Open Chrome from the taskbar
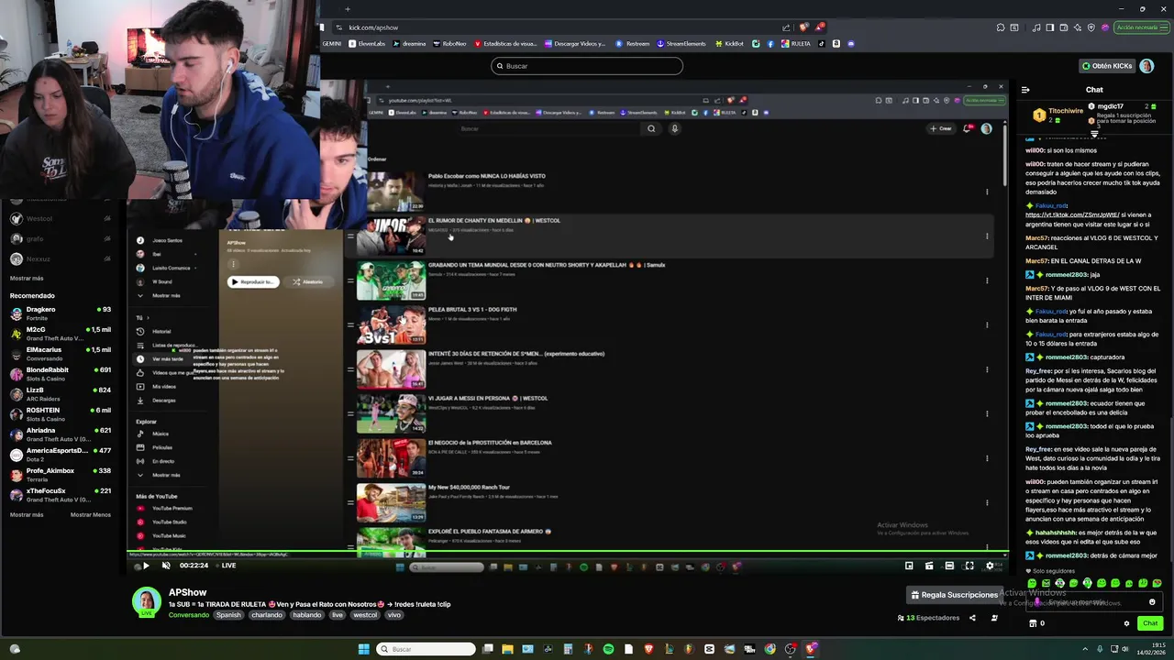Screen dimensions: 1174x660 (770, 649)
